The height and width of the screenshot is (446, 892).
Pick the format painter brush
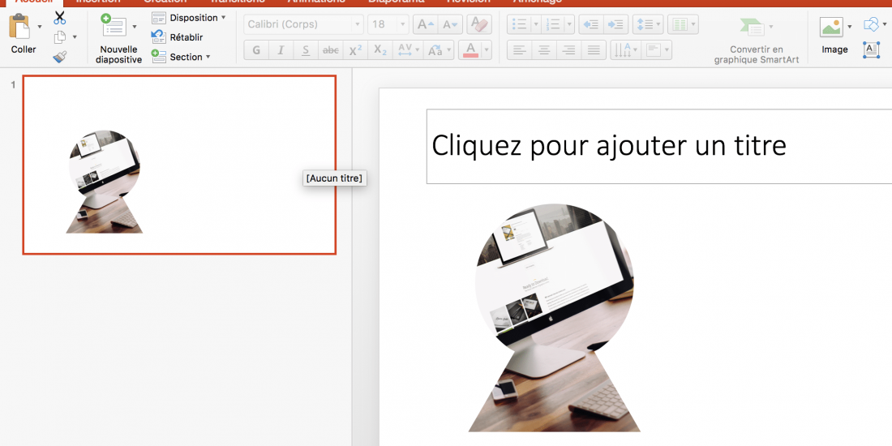[60, 56]
